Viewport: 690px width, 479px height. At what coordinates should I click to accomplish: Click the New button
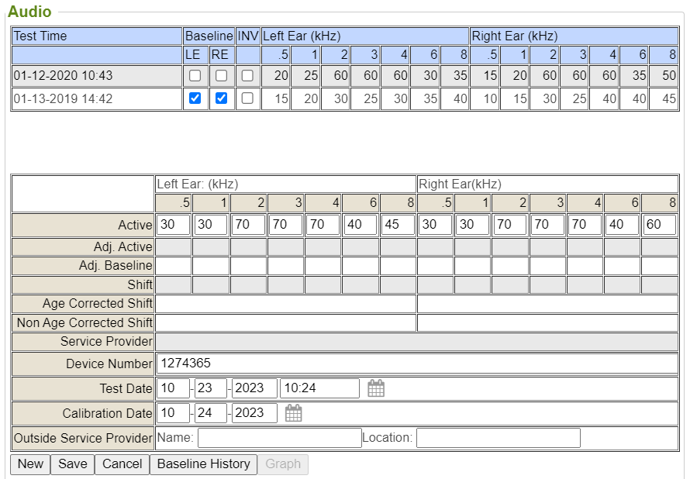[x=30, y=464]
